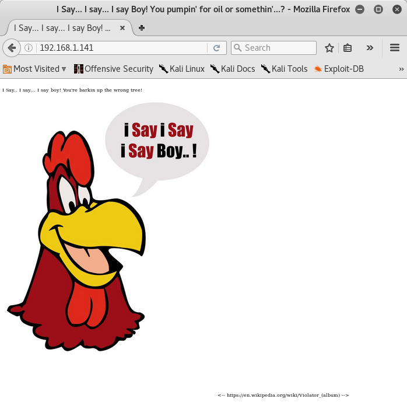
Task: Click the wikipedia Violator album comment text
Action: point(283,395)
